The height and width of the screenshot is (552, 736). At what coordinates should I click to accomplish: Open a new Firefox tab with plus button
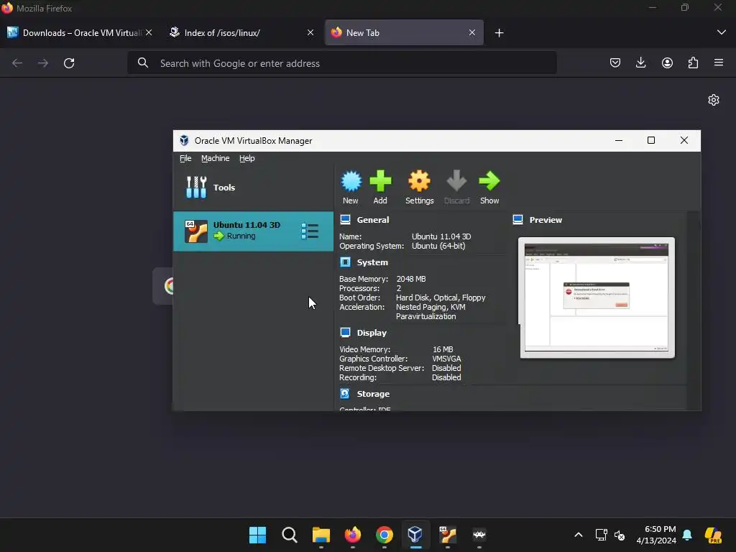point(499,32)
